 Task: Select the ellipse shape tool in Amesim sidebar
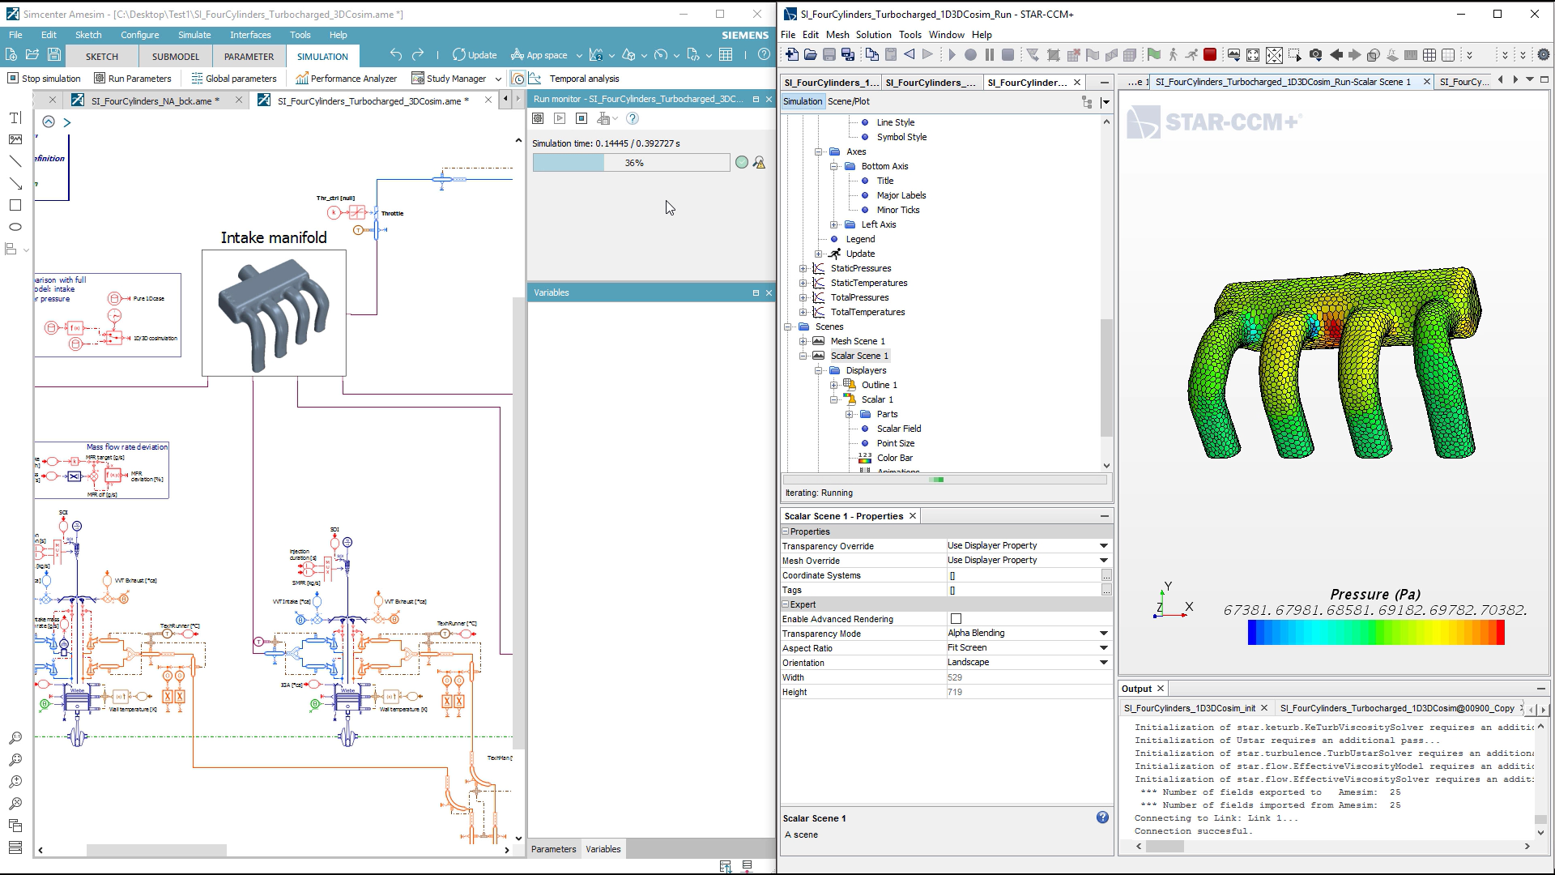click(15, 227)
